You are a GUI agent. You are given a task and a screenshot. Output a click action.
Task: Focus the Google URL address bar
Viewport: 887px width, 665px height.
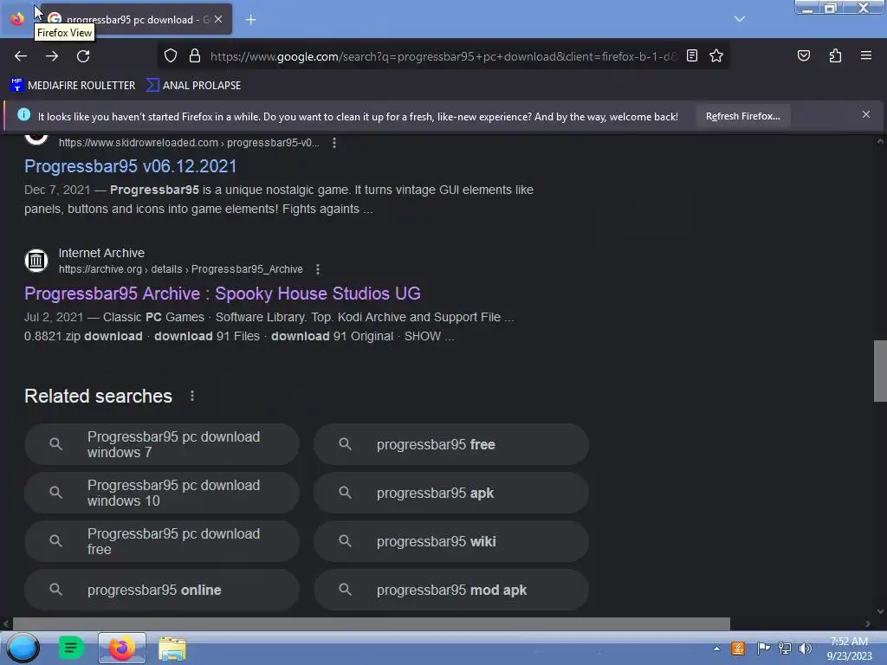click(443, 56)
